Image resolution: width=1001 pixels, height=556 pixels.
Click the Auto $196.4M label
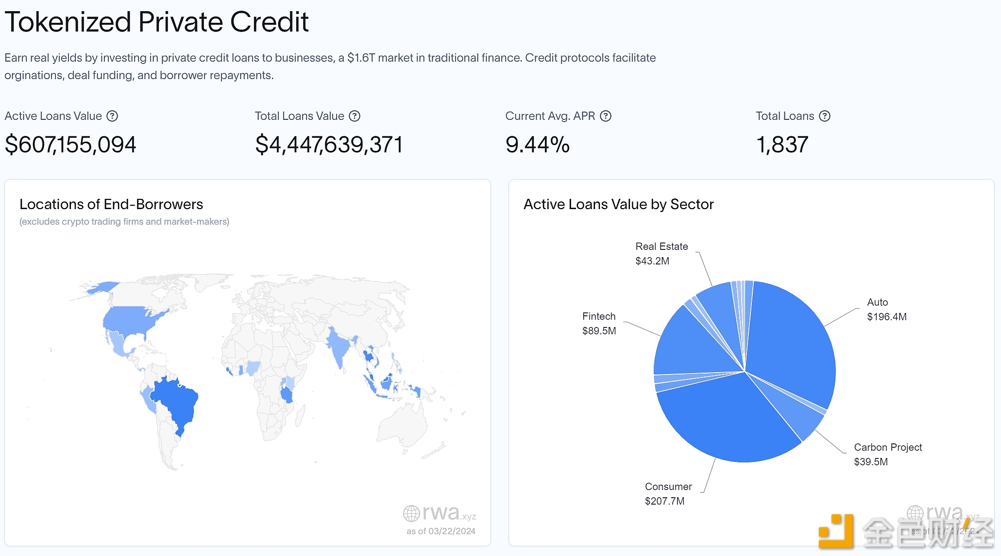(x=887, y=310)
